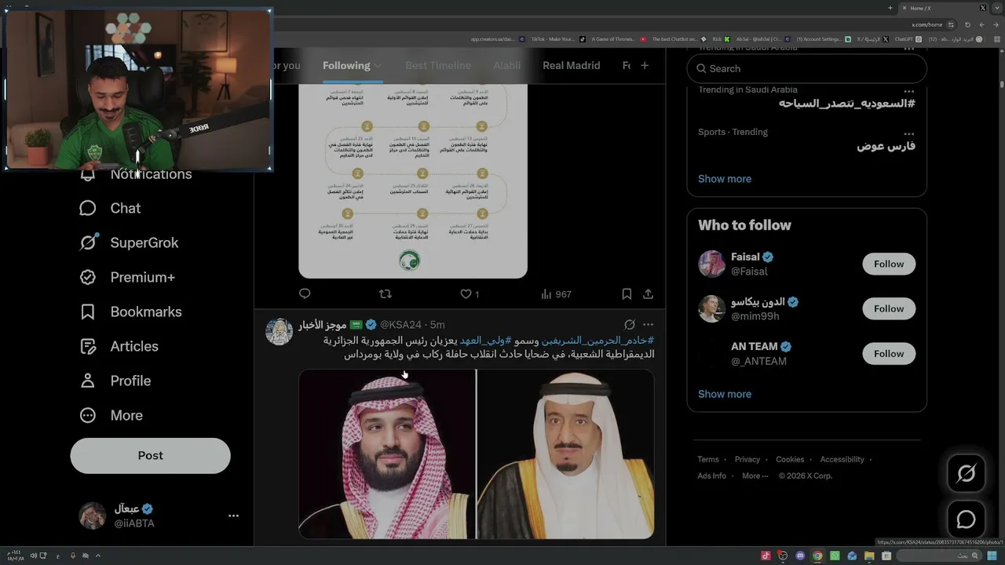
Task: Click the Premium+ checkmark icon
Action: (x=88, y=277)
